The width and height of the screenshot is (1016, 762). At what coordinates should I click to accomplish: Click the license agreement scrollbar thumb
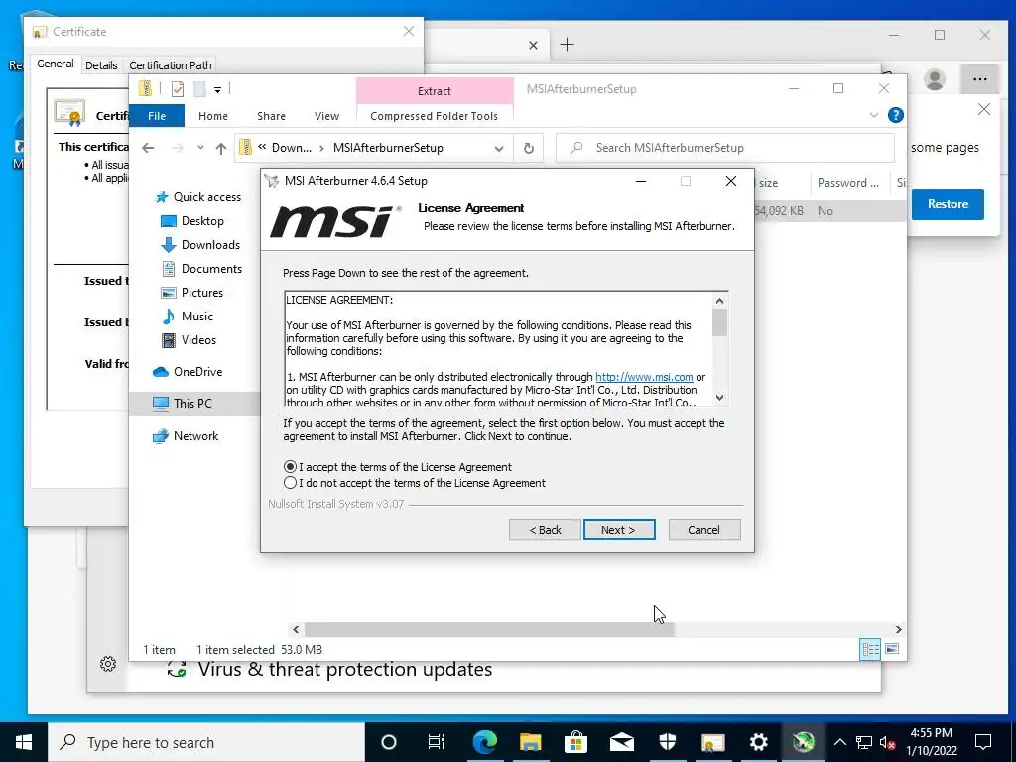click(x=719, y=322)
